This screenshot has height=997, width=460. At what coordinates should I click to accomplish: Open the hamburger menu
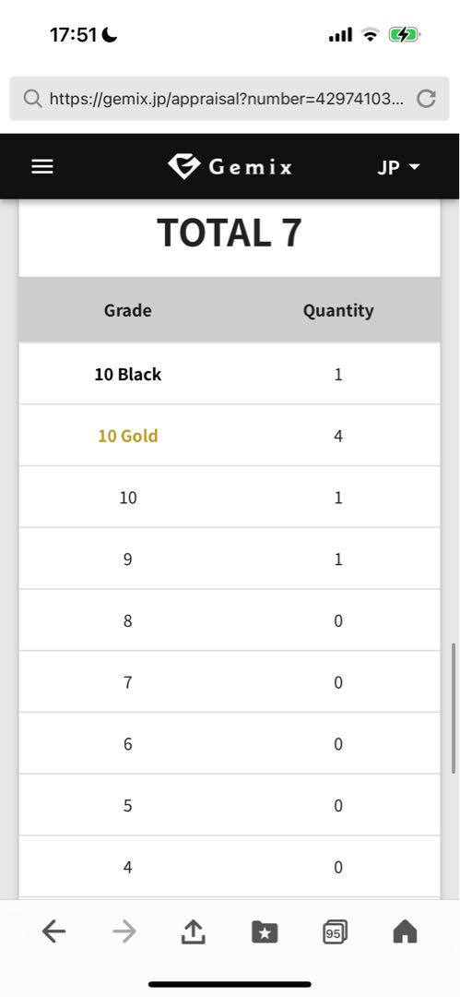41,167
